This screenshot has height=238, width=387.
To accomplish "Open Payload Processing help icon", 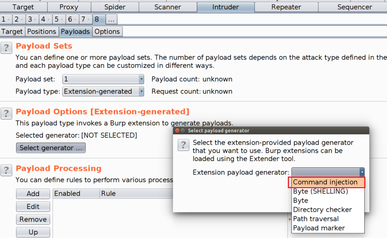I will click(x=6, y=170).
